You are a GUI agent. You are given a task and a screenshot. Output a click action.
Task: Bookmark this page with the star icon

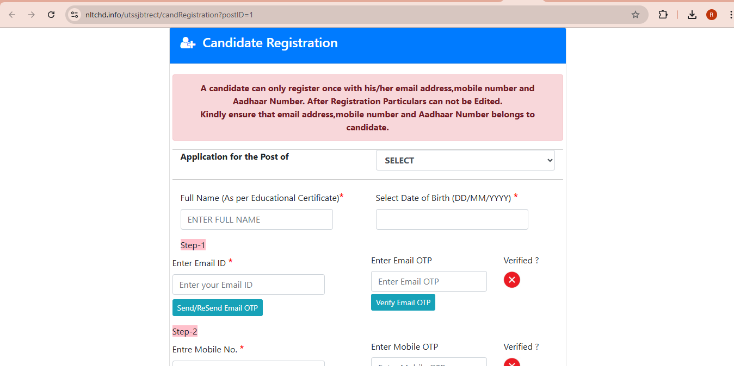tap(635, 15)
